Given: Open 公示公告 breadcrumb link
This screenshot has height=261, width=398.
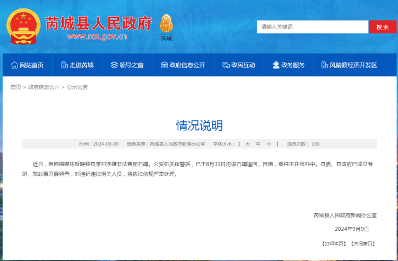Looking at the screenshot, I should tap(77, 87).
